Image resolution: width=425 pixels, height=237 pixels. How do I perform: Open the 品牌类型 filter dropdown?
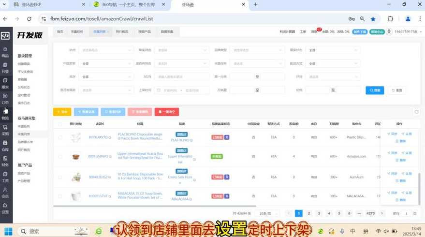[257, 50]
